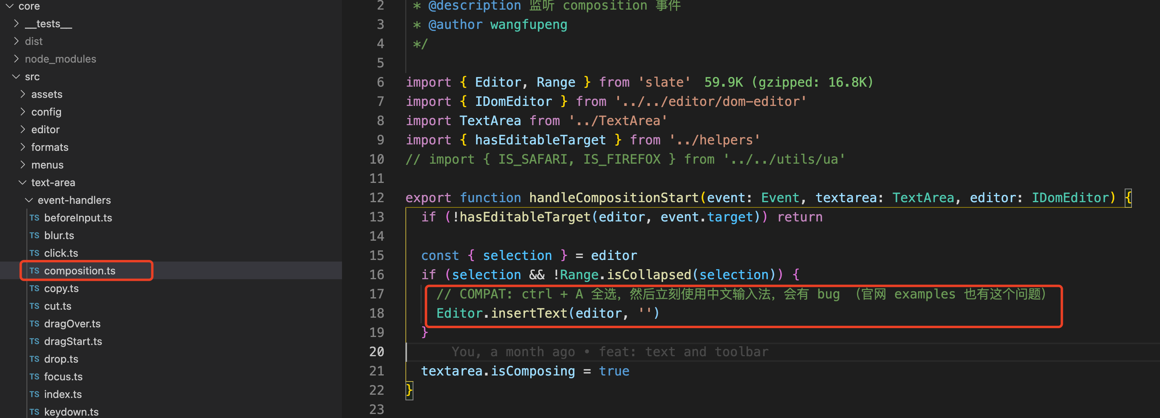Expand the node_modules folder
The image size is (1160, 418).
coord(60,59)
